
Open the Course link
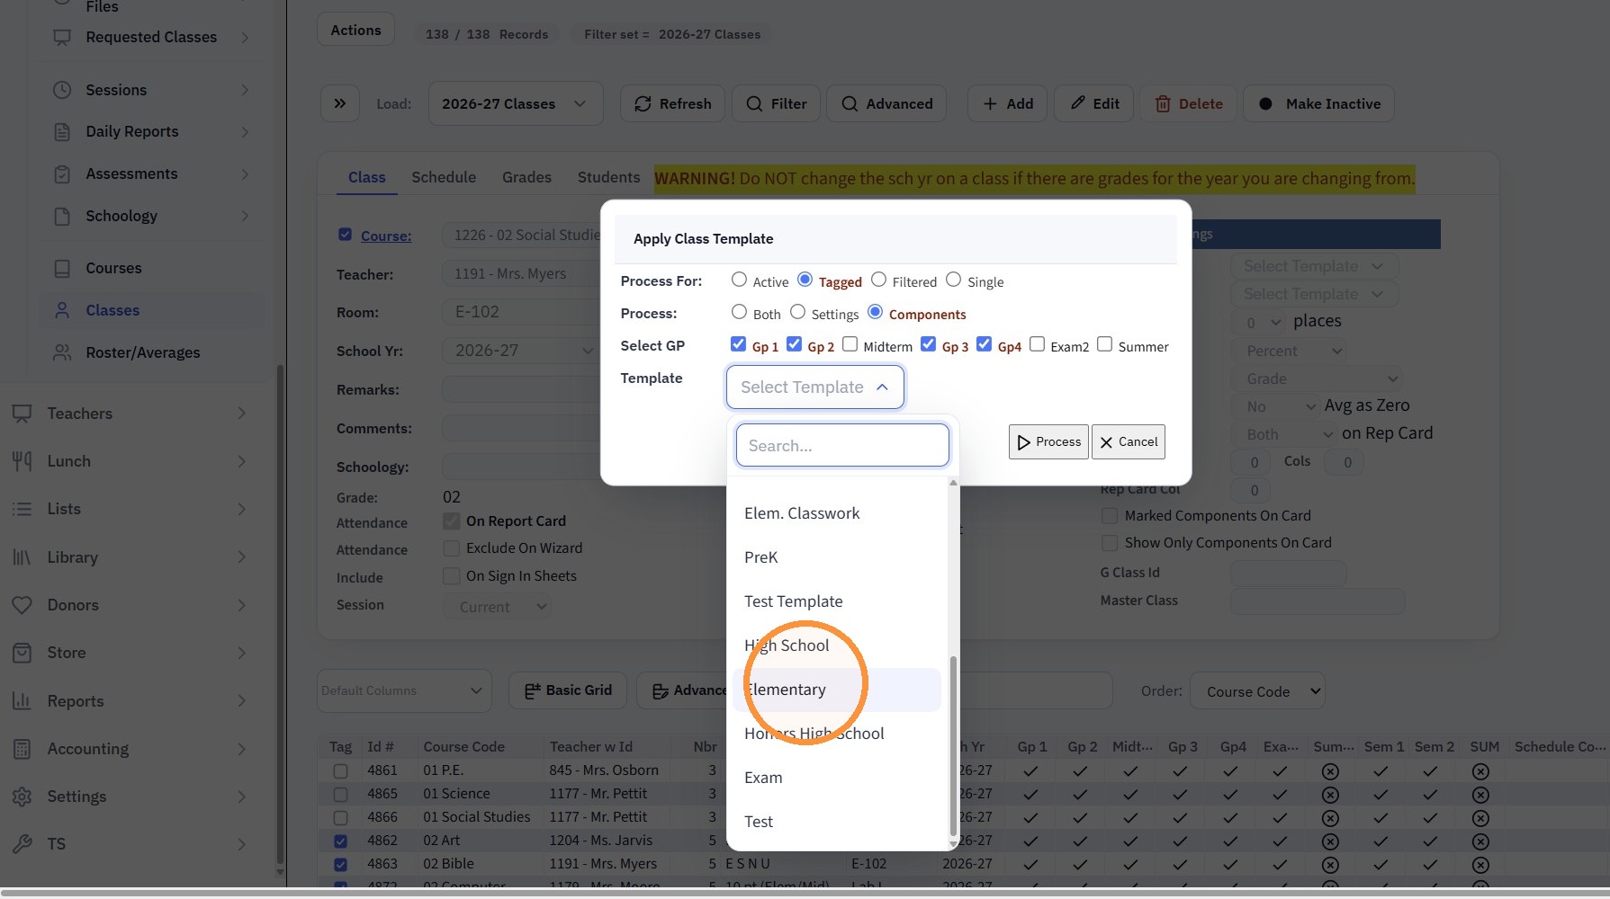tap(386, 236)
